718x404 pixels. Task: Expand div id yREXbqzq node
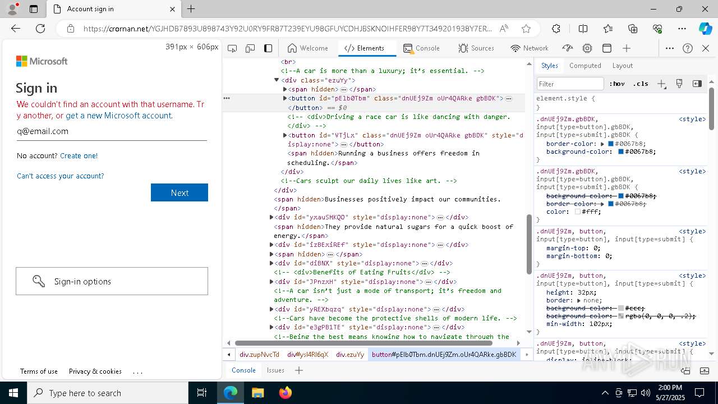pos(271,309)
